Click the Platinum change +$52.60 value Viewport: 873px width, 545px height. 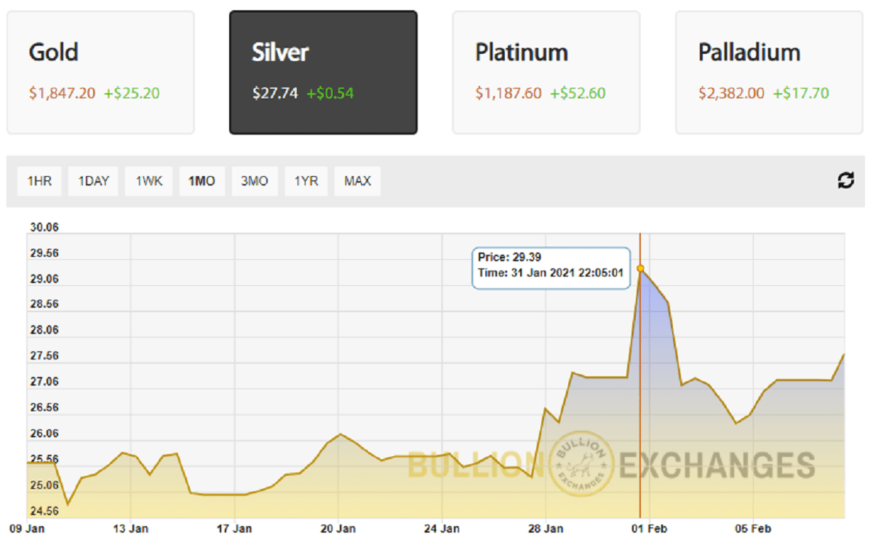[x=578, y=93]
